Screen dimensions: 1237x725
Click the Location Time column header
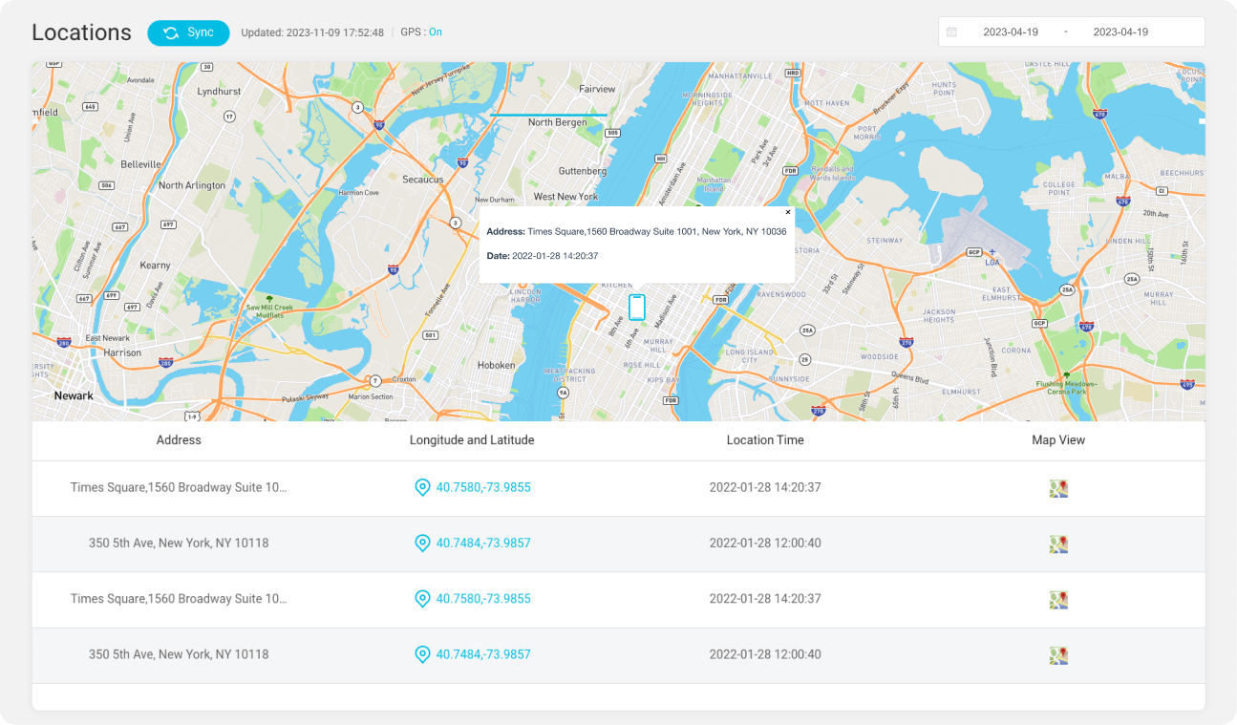tap(765, 440)
